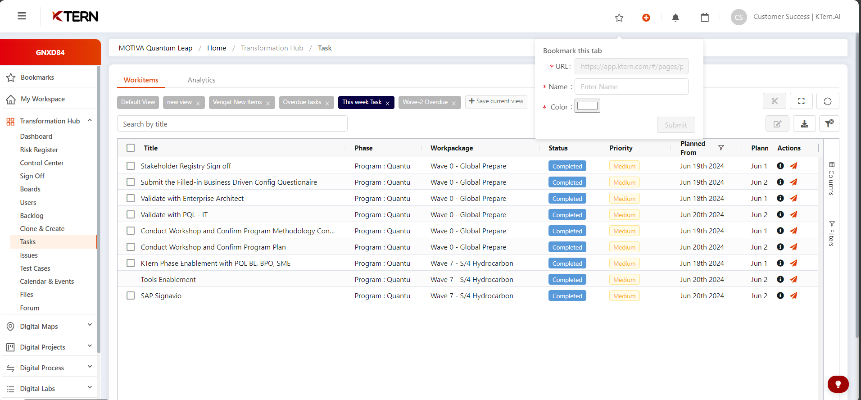This screenshot has height=400, width=861.
Task: Open Risk Register in sidebar
Action: 39,150
